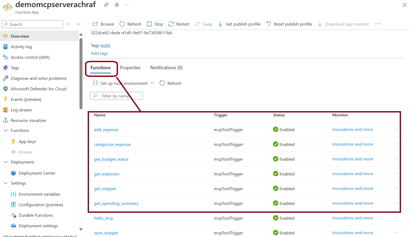Collapse the Functions sidebar section
The height and width of the screenshot is (237, 410).
(x=6, y=131)
